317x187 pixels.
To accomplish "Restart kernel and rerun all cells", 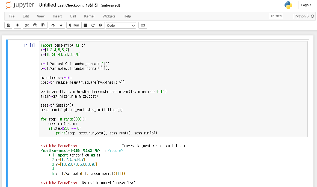I will click(101, 25).
